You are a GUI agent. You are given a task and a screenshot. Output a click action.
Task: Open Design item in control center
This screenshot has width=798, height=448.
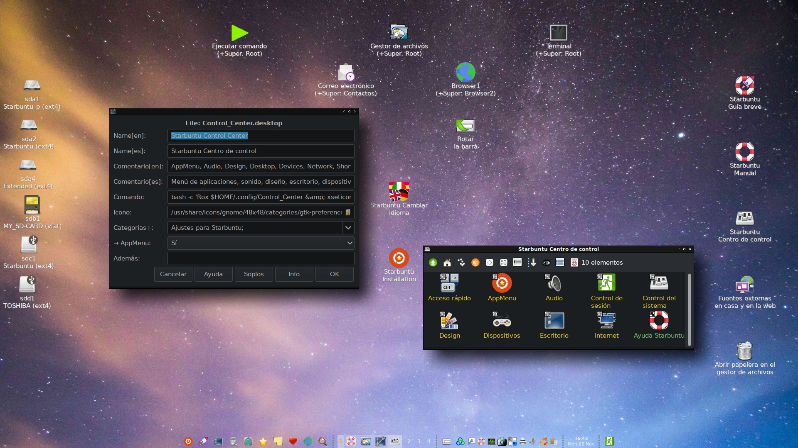point(450,325)
